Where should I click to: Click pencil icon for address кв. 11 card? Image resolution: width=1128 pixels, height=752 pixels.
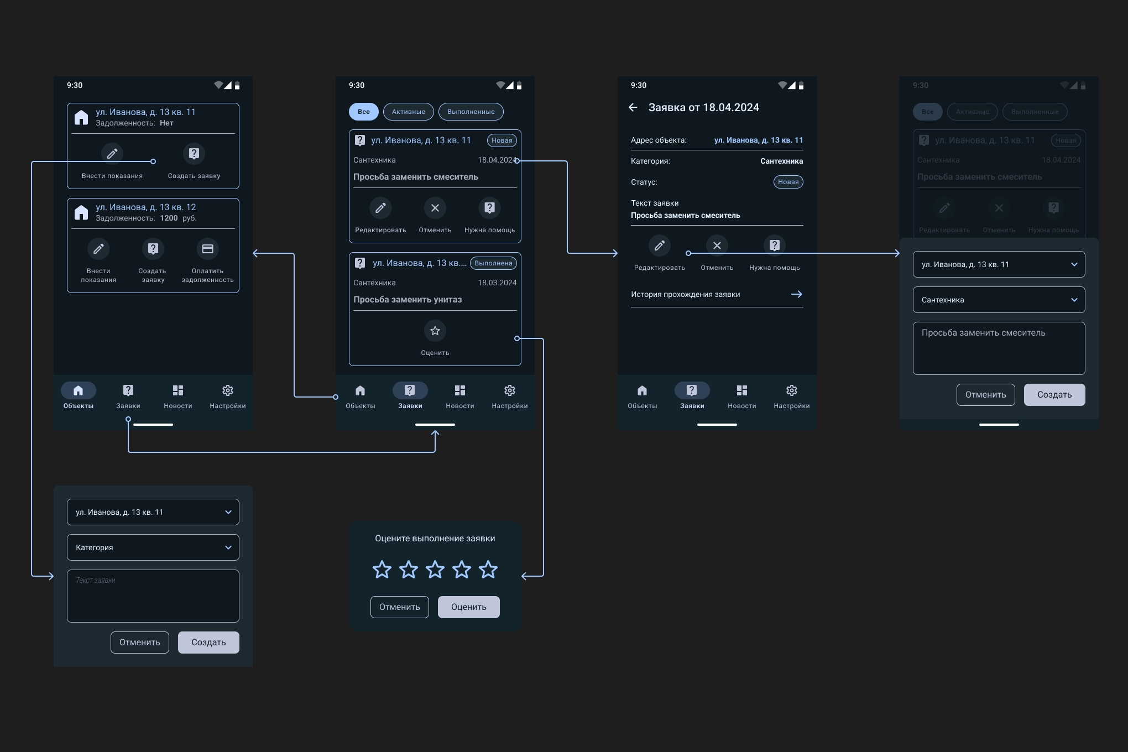click(x=112, y=154)
